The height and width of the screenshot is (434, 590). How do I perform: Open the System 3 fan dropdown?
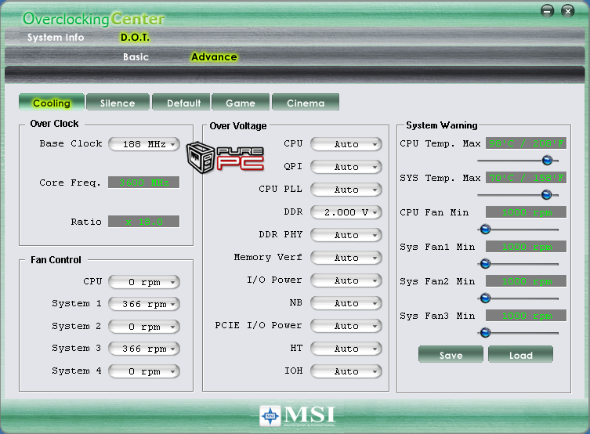point(144,349)
